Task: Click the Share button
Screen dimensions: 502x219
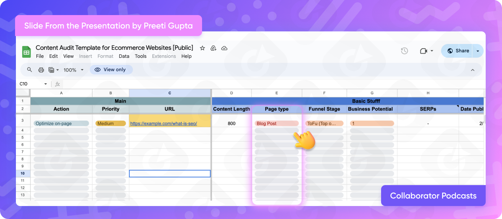Action: pyautogui.click(x=458, y=51)
